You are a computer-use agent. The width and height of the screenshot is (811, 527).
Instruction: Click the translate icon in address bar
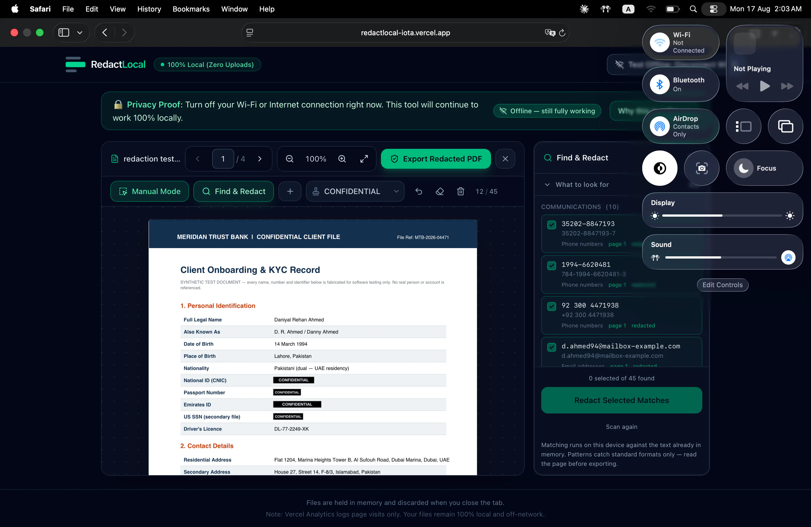coord(550,33)
